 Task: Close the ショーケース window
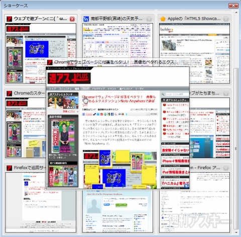click(x=233, y=6)
